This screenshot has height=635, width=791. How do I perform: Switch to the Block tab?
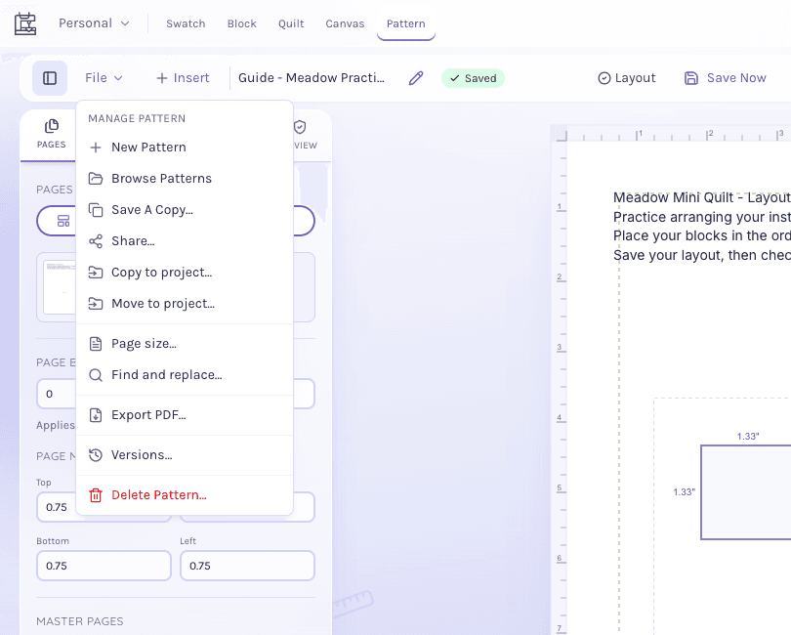click(x=241, y=23)
